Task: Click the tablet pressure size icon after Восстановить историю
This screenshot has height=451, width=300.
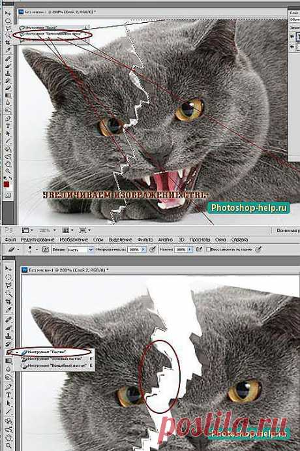Action: click(258, 249)
